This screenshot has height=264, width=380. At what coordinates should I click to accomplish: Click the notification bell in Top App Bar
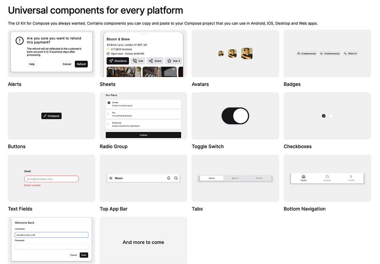(169, 178)
